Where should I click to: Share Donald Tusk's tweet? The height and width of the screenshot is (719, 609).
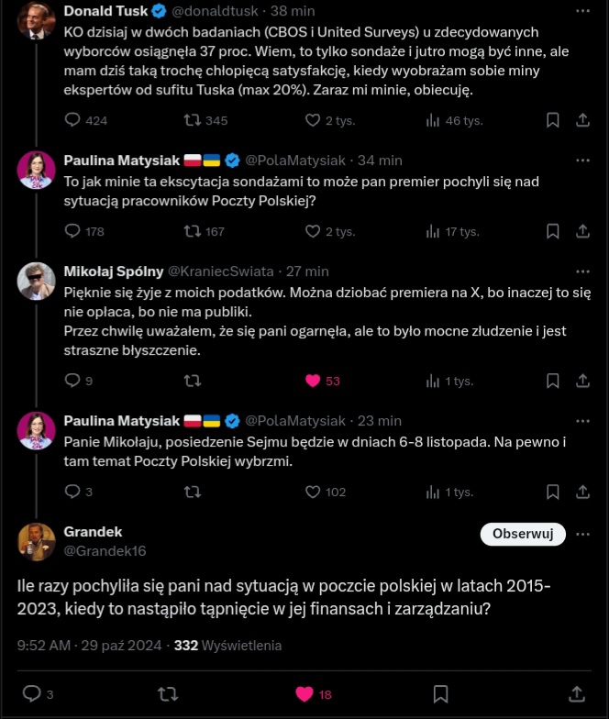tap(582, 120)
